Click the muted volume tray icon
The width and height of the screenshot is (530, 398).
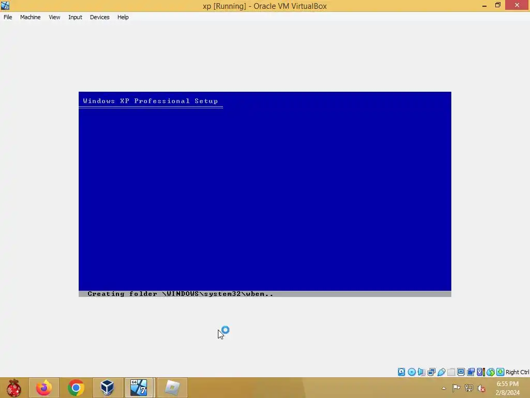click(481, 388)
